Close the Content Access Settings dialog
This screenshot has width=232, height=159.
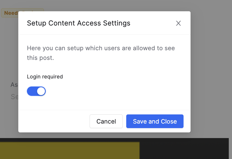pyautogui.click(x=178, y=23)
